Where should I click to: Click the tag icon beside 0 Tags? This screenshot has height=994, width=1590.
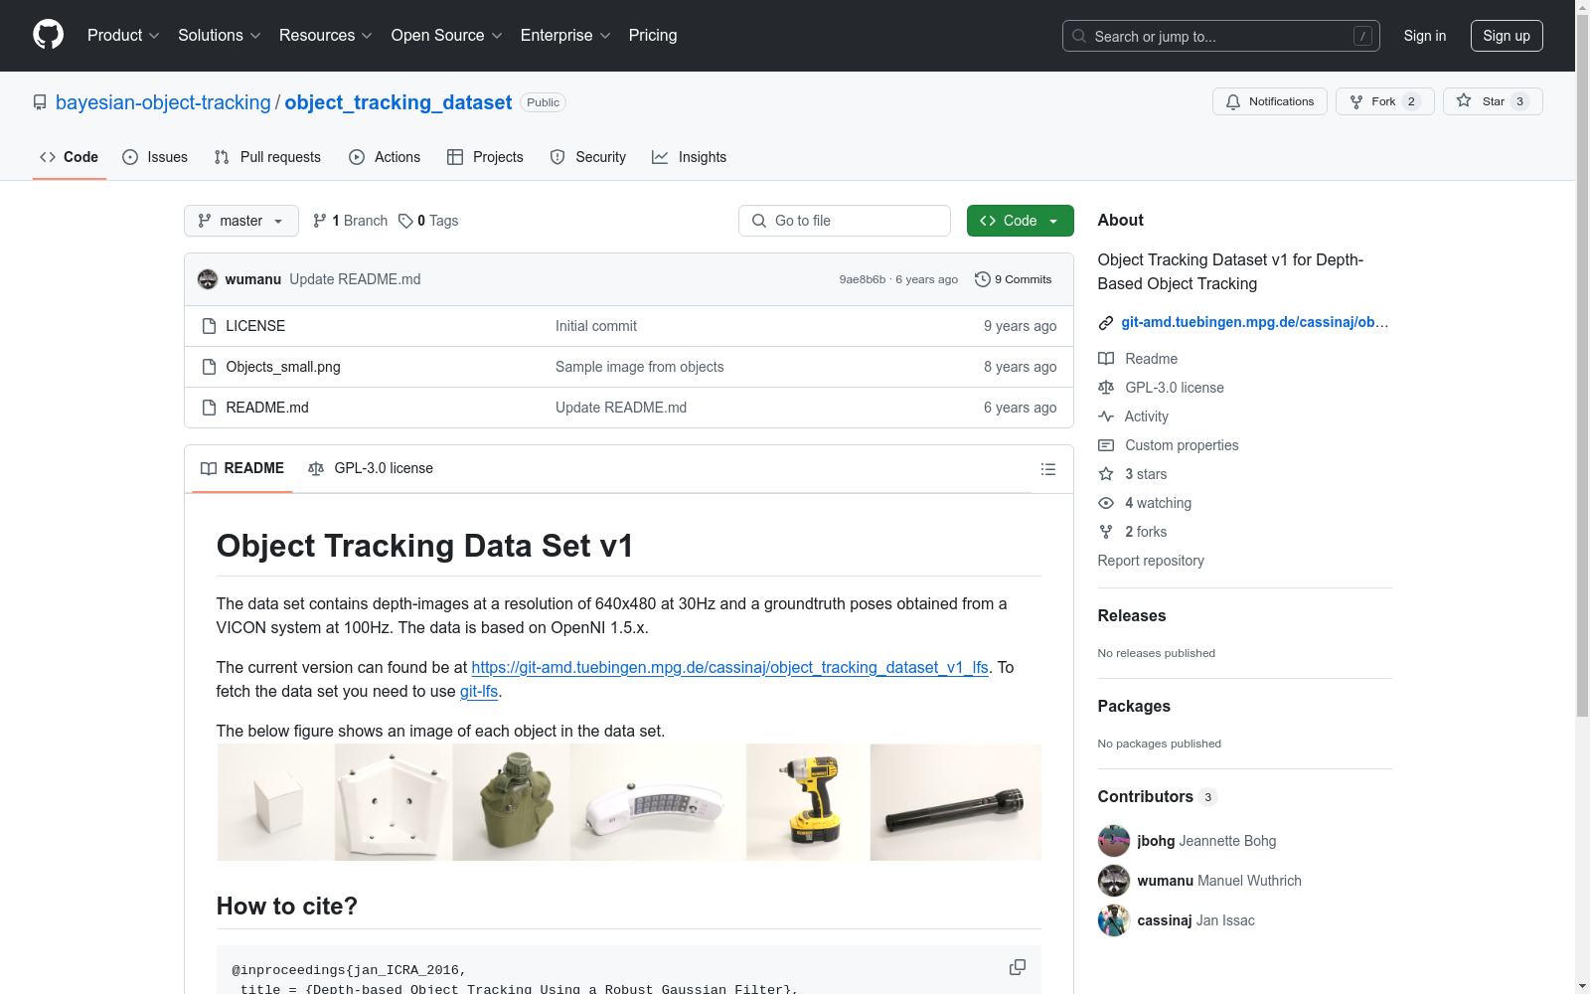pyautogui.click(x=405, y=221)
